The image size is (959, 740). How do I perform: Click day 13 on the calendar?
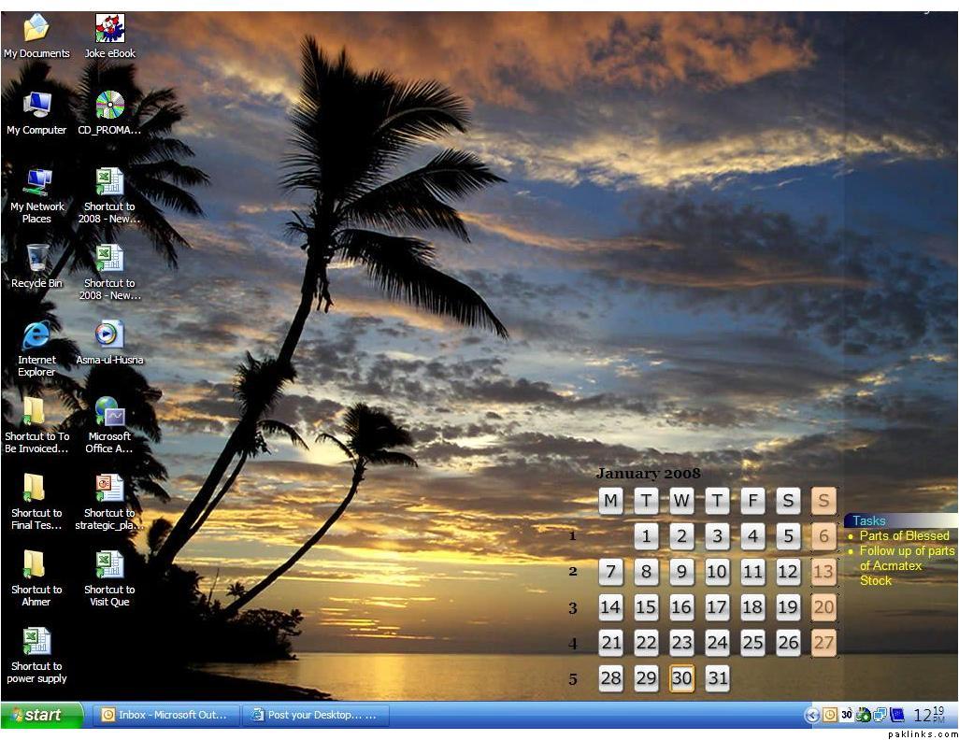tap(823, 572)
